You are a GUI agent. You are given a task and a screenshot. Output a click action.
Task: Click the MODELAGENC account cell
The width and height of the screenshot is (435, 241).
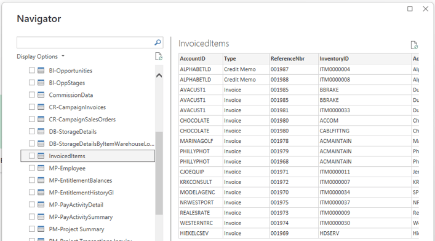[201, 193]
